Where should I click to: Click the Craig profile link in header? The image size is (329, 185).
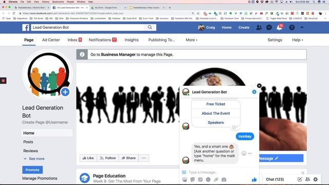207,27
